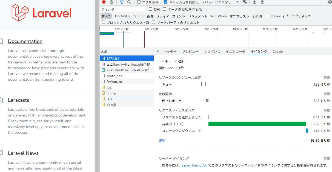Screen dimensions: 332x172
Task: Switch to レスポンス tab
Action: pyautogui.click(x=212, y=51)
